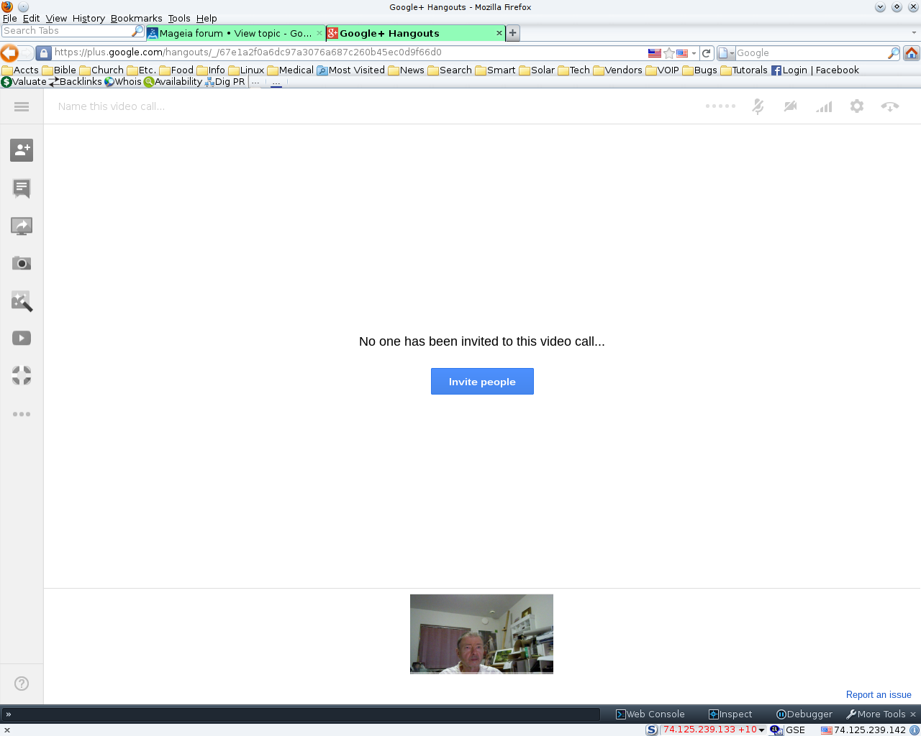Click the self-view webcam thumbnail
Image resolution: width=921 pixels, height=736 pixels.
tap(481, 634)
